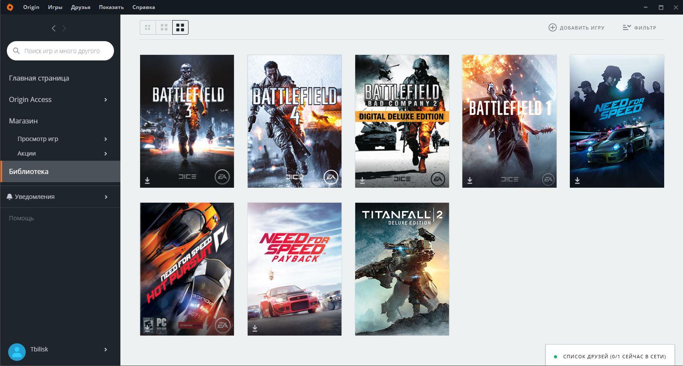The width and height of the screenshot is (683, 366).
Task: Switch to medium tile view
Action: click(164, 27)
